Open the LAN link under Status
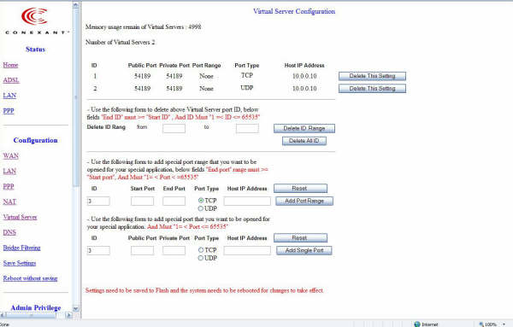 tap(9, 96)
